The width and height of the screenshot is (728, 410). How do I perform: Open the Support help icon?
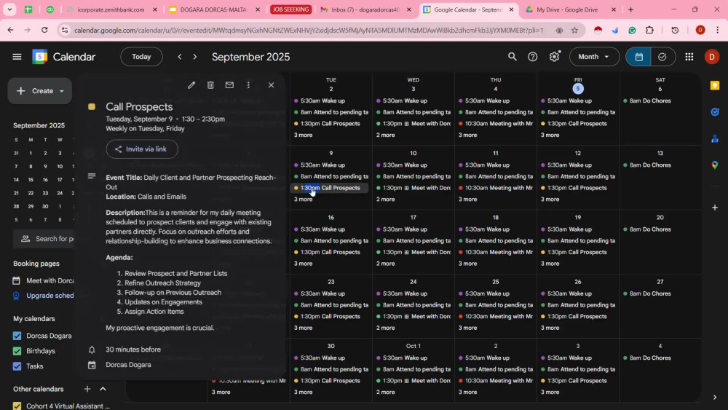[x=533, y=57]
